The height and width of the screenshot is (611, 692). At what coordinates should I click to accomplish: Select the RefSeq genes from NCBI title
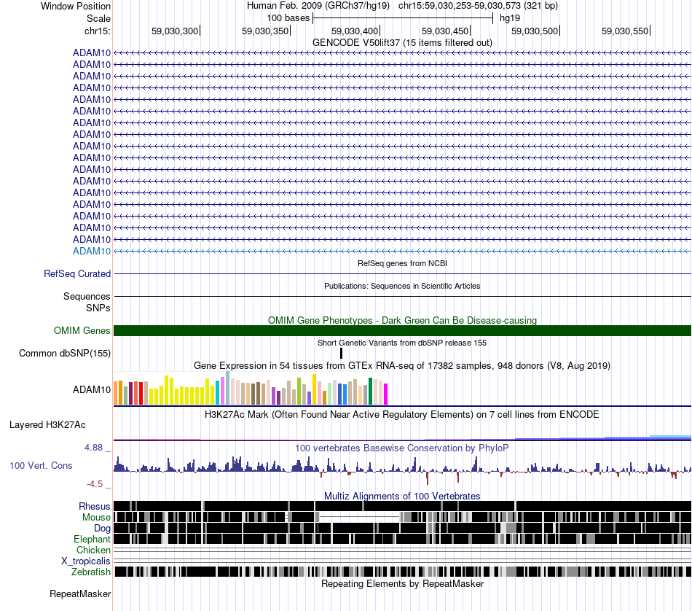pos(402,263)
